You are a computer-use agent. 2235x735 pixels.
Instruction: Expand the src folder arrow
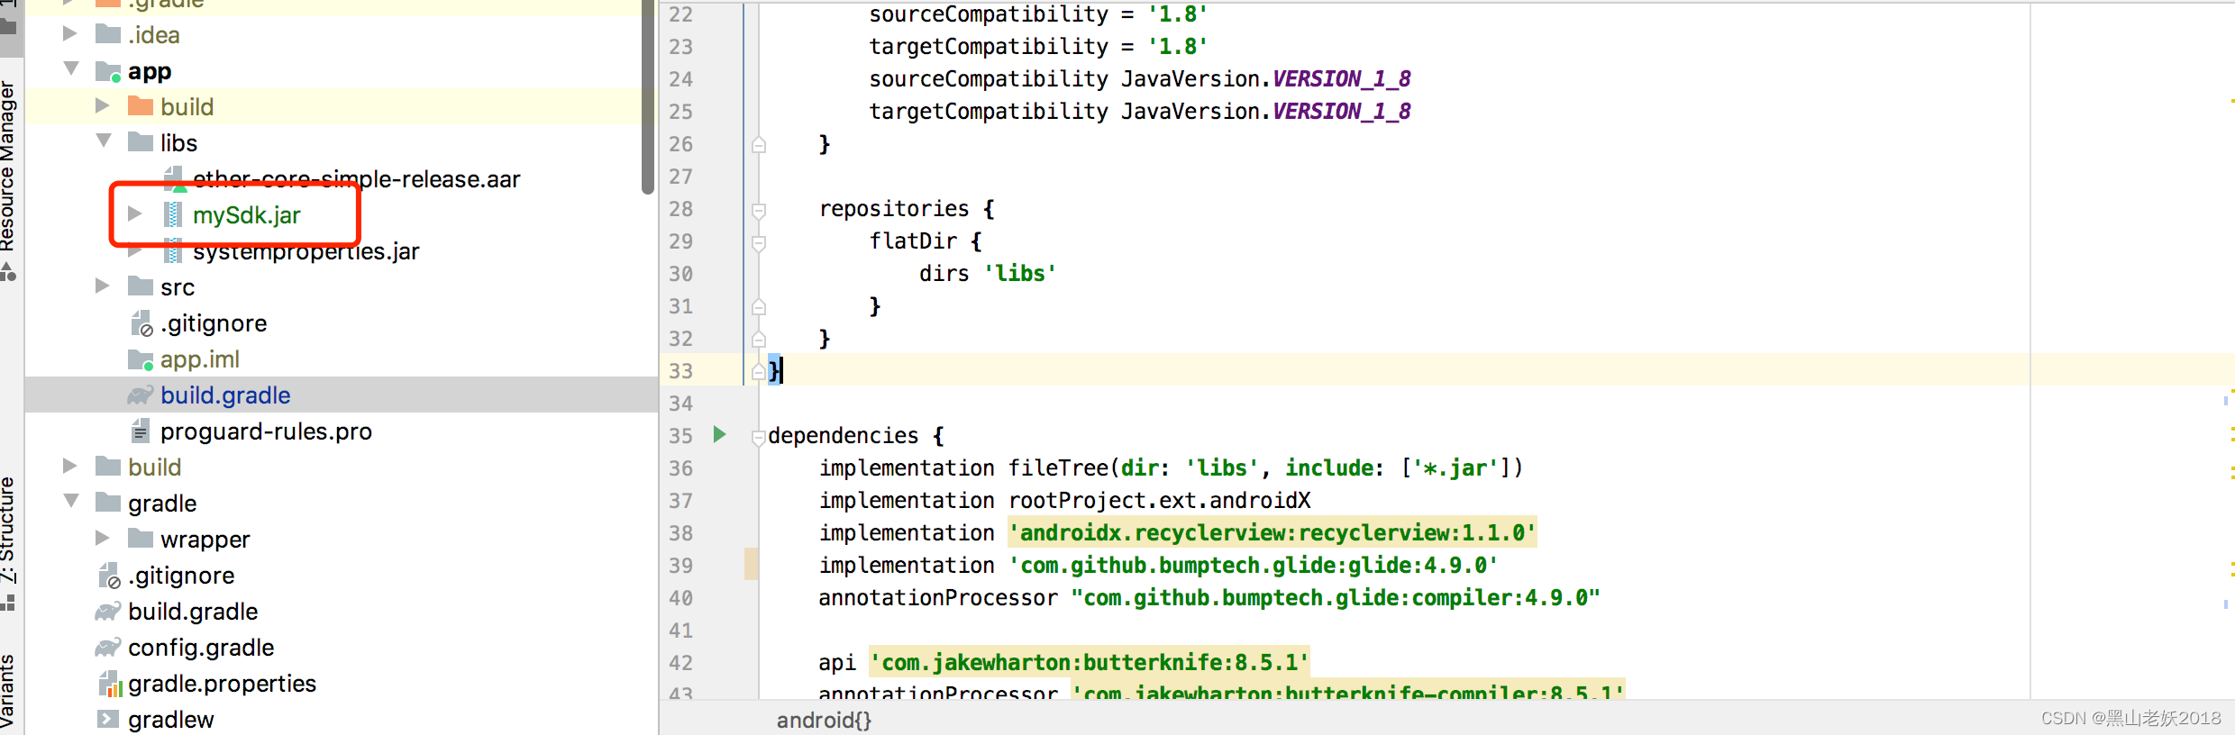[x=103, y=286]
